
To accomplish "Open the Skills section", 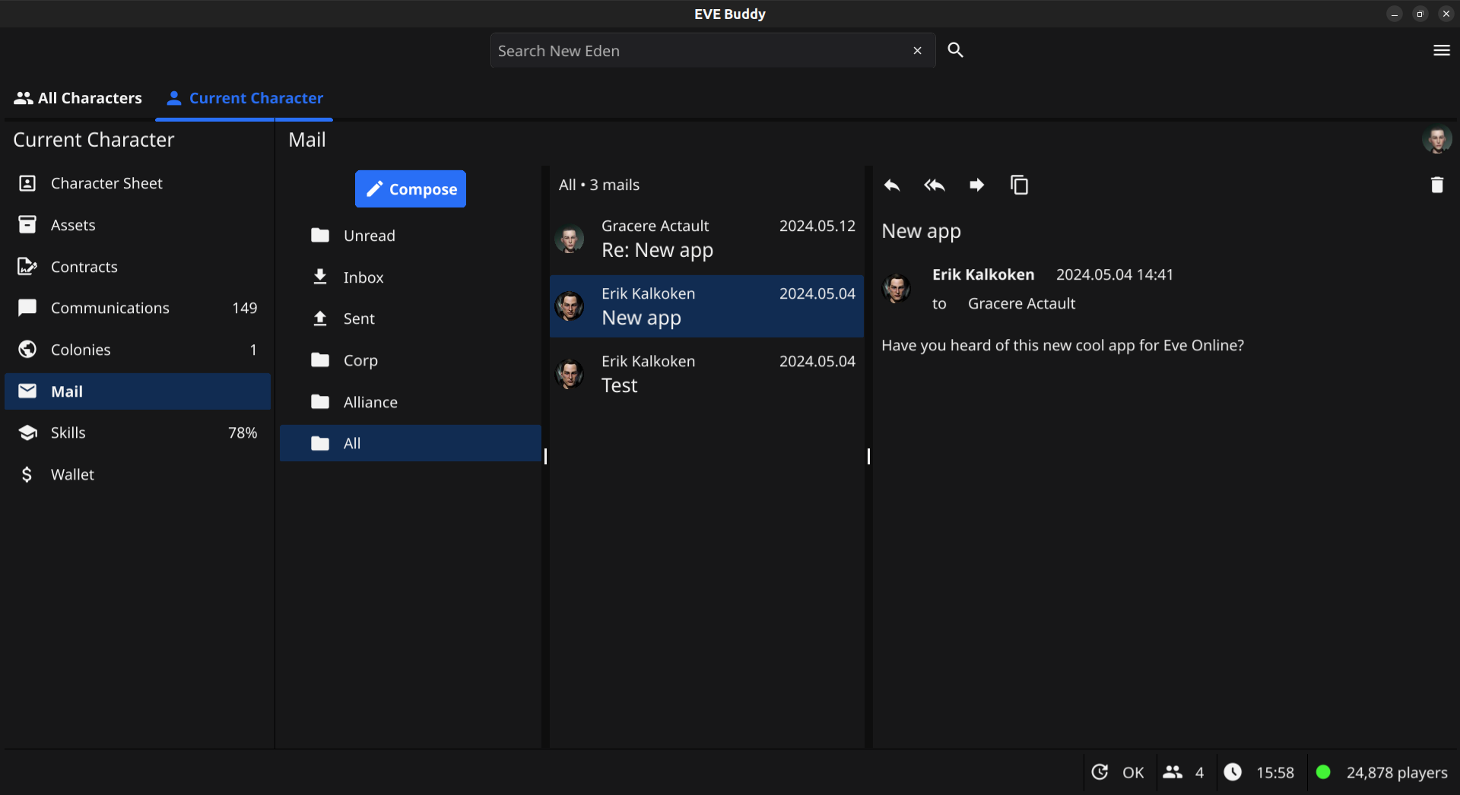I will (x=138, y=432).
